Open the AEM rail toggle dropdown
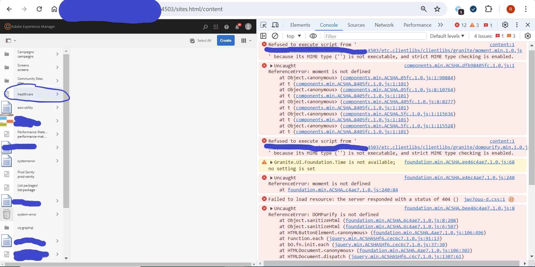 11,41
